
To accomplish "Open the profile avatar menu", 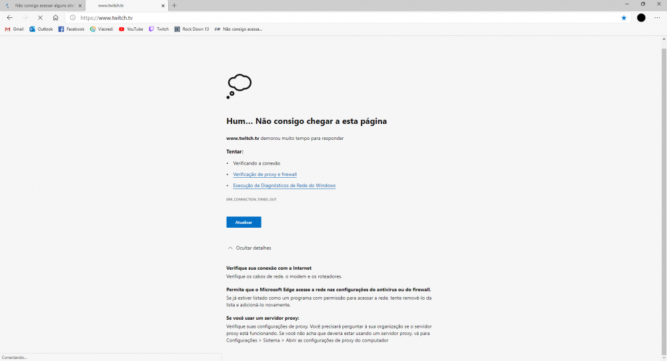I will click(641, 18).
